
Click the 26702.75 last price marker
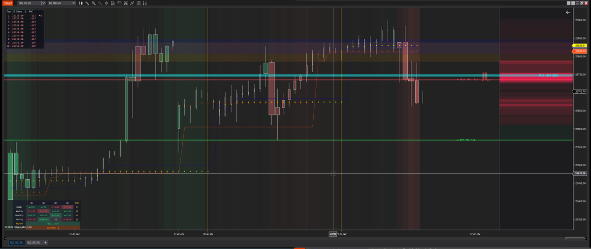(580, 91)
